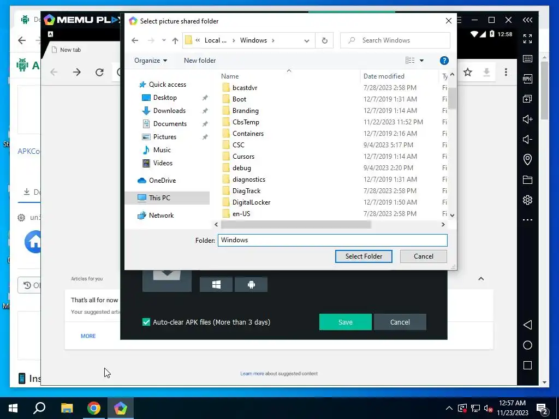Image resolution: width=559 pixels, height=419 pixels.
Task: Toggle MEmu fullscreen icon
Action: pos(527,39)
